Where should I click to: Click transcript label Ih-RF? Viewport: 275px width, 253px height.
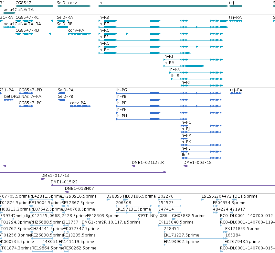coord(103,37)
